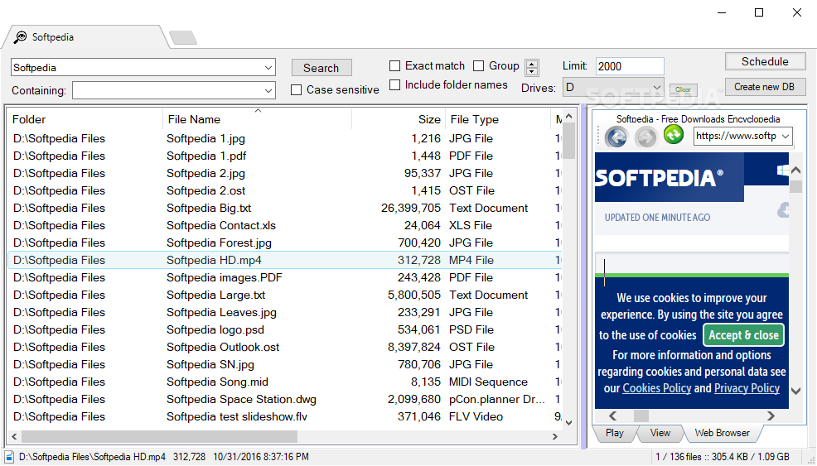Open the blank new tab

(183, 37)
